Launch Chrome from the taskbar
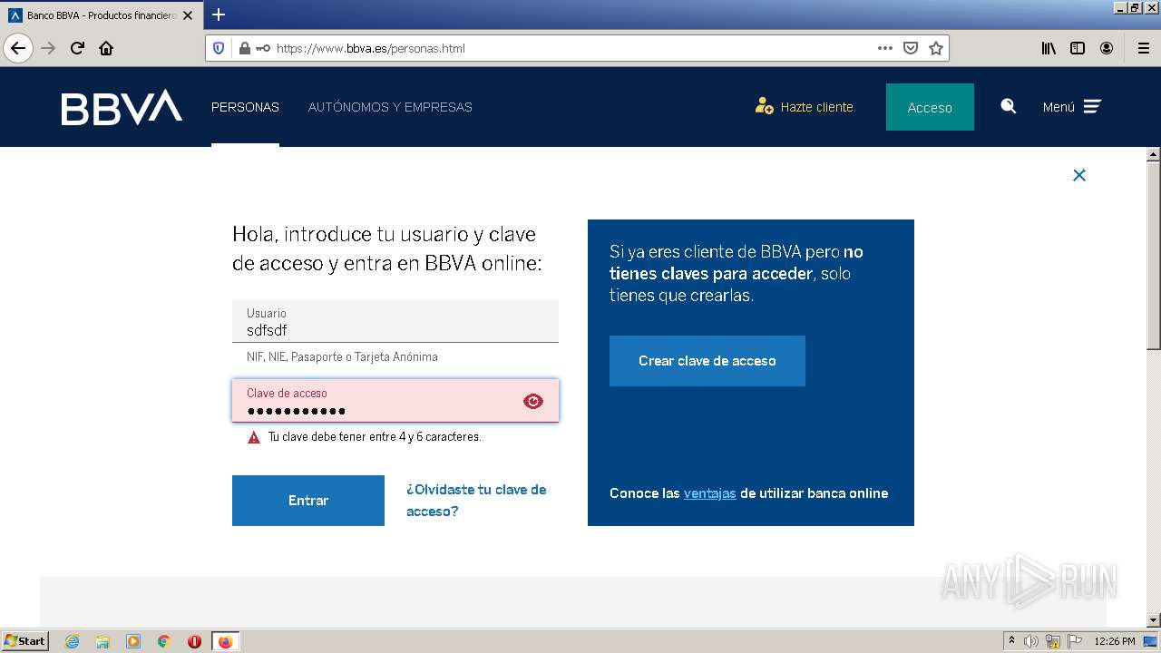This screenshot has height=653, width=1161. tap(164, 641)
